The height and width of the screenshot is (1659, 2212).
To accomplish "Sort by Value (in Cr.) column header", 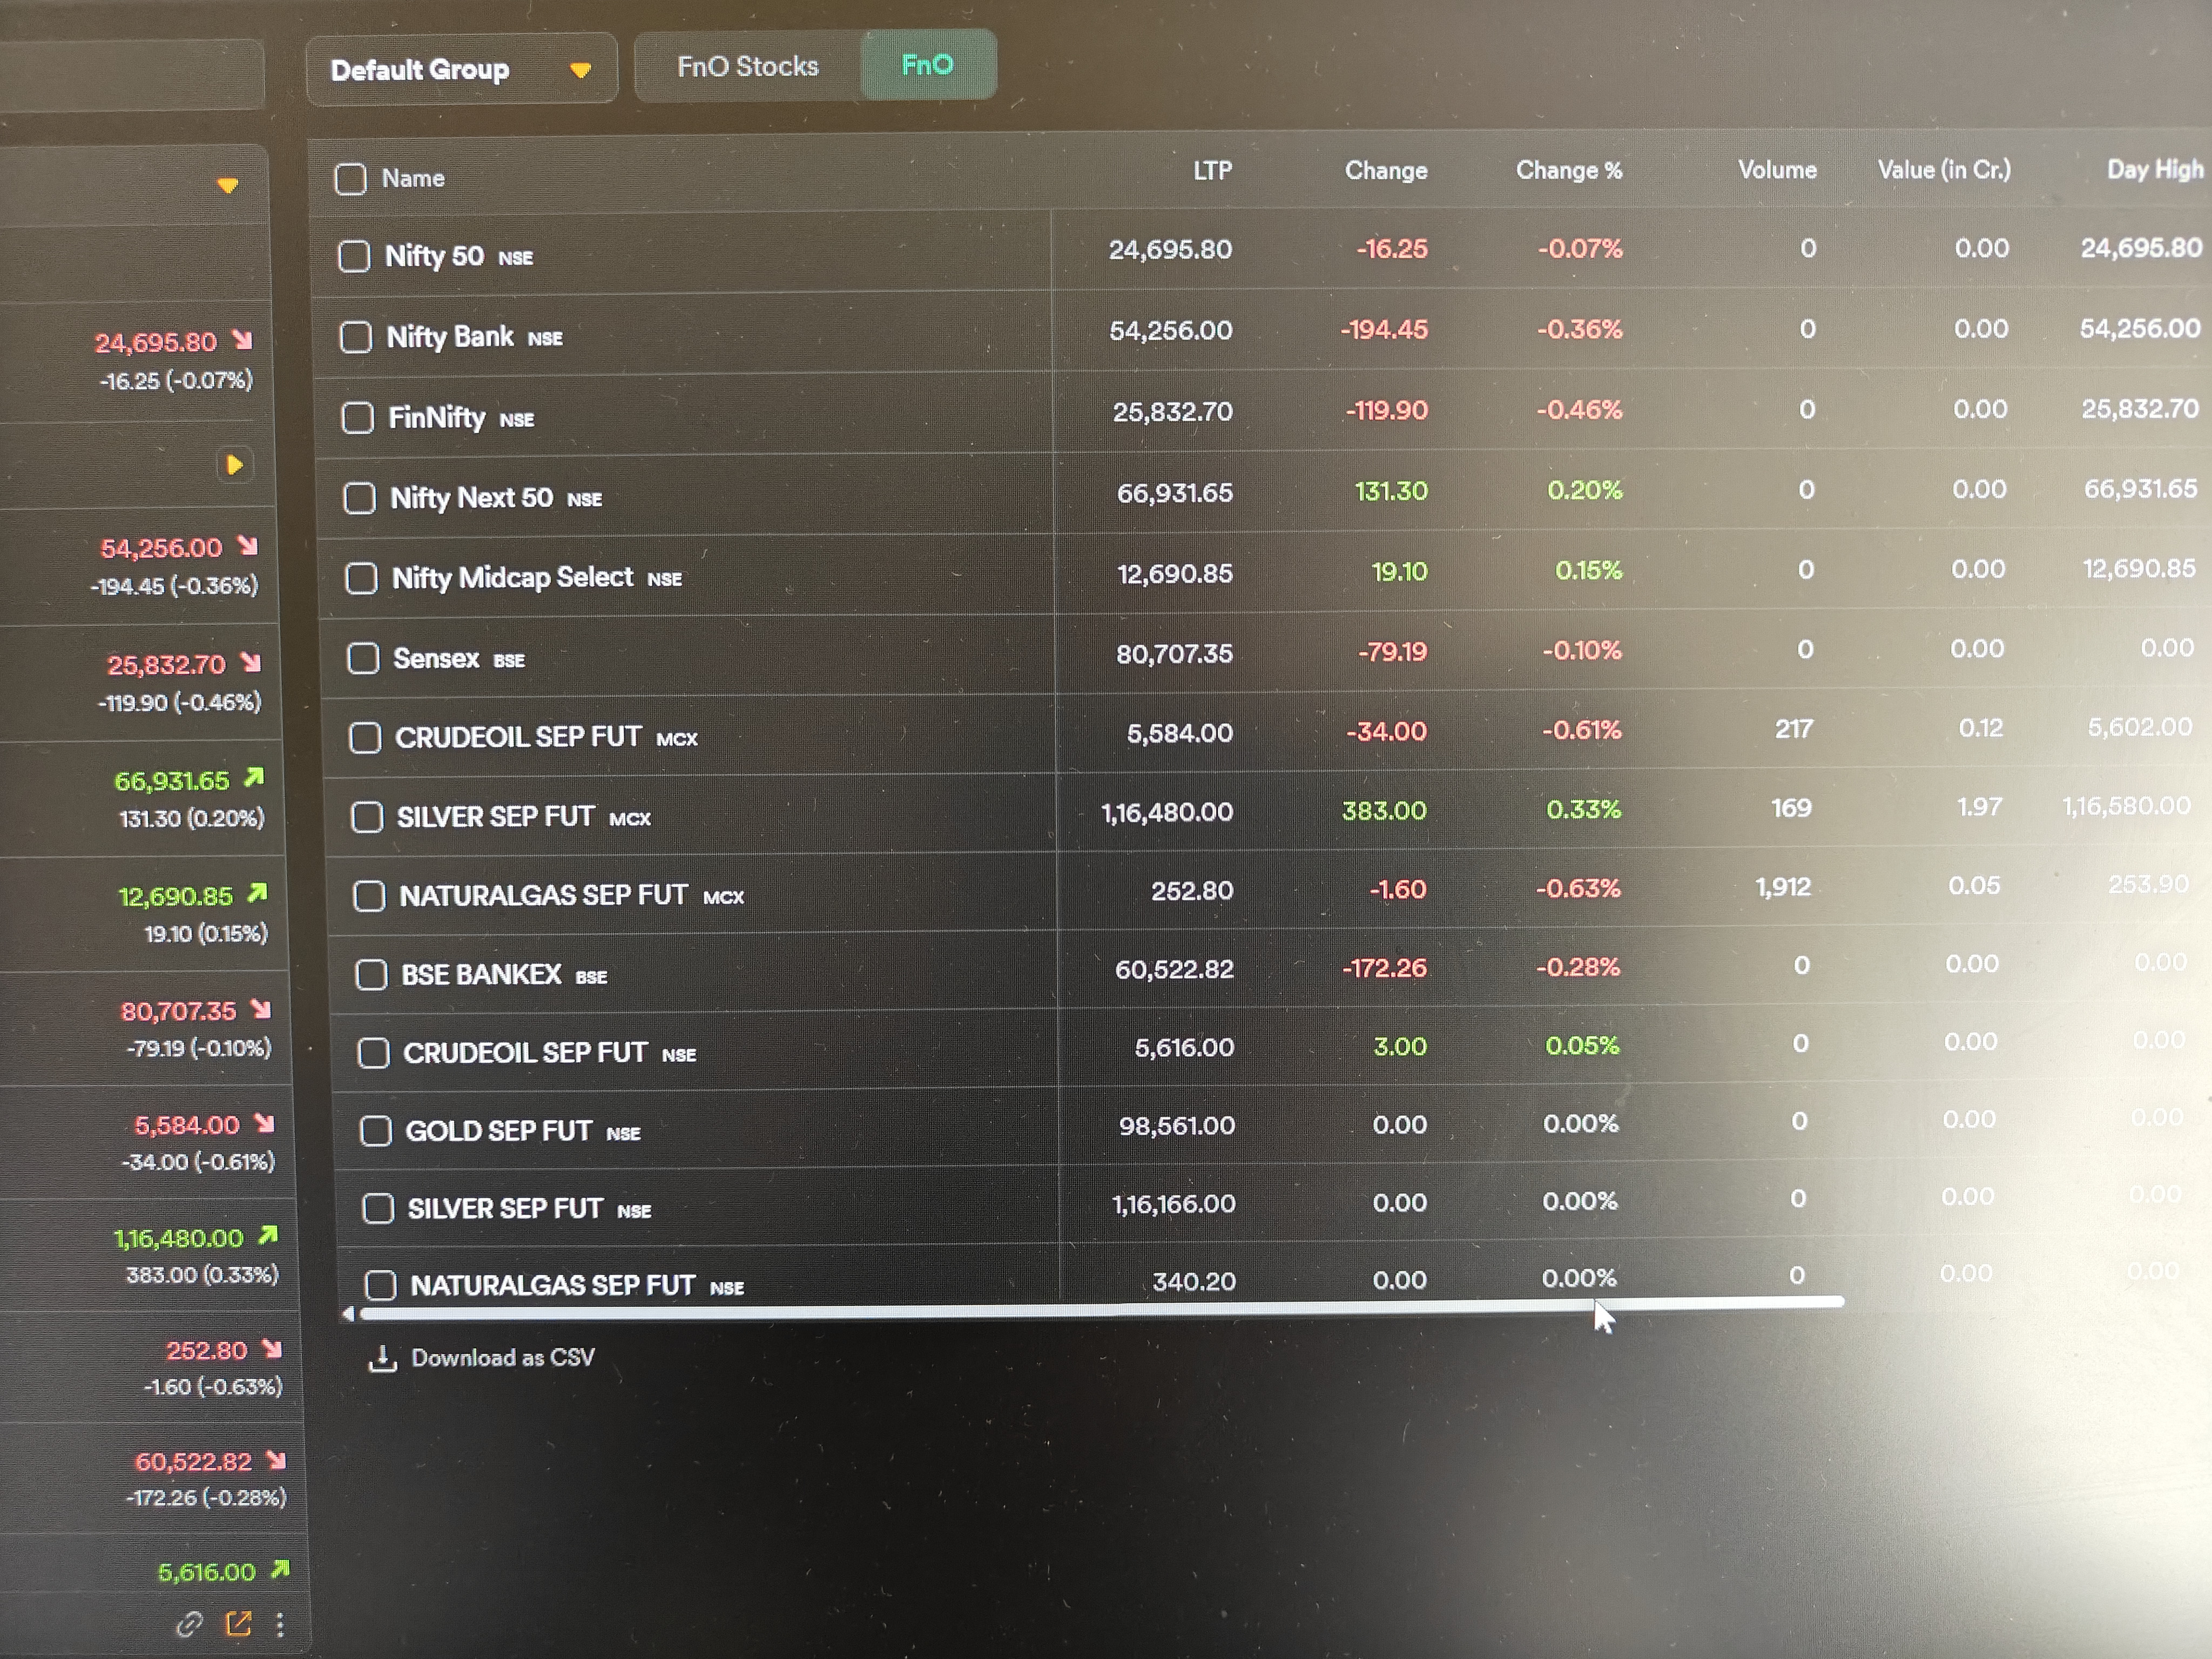I will click(x=1944, y=170).
